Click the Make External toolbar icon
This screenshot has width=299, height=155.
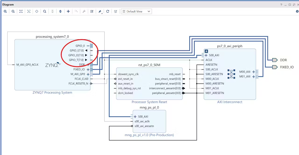76,11
